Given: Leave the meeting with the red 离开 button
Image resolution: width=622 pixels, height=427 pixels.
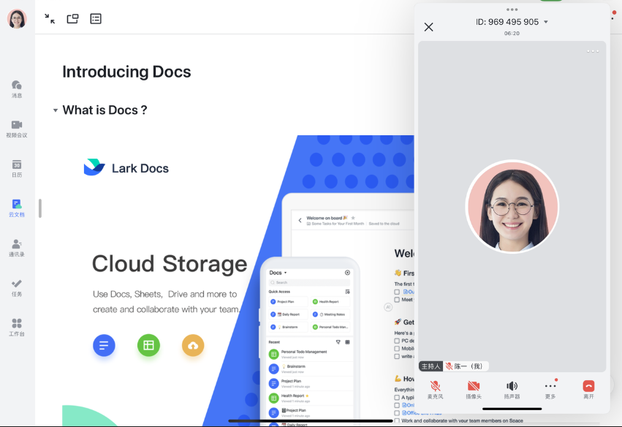Looking at the screenshot, I should pyautogui.click(x=588, y=389).
